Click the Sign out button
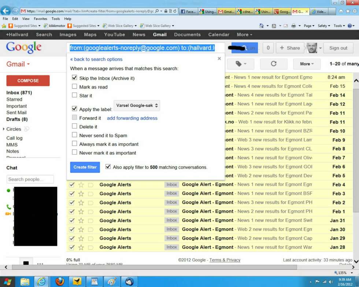Viewport: 359px width, 287px height. (x=338, y=48)
